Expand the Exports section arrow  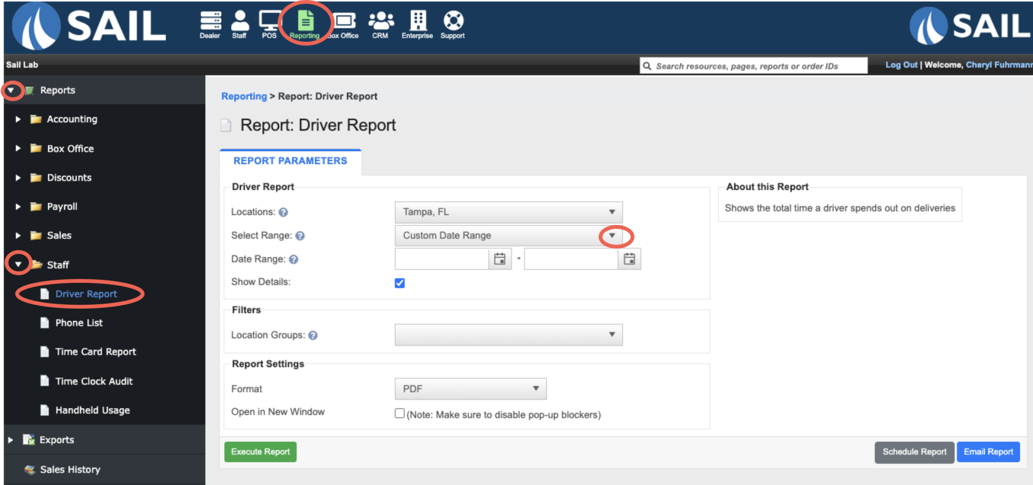click(10, 440)
